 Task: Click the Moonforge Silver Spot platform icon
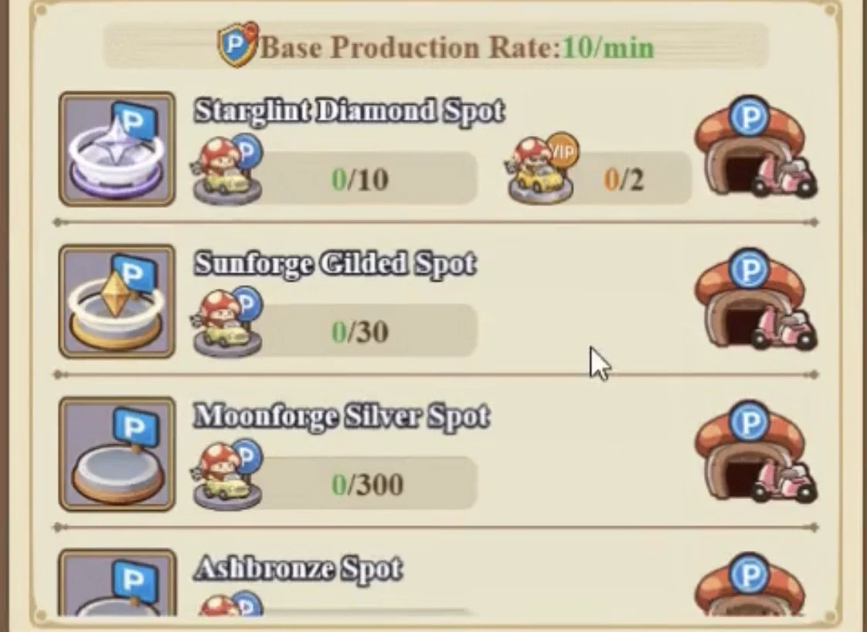click(117, 454)
